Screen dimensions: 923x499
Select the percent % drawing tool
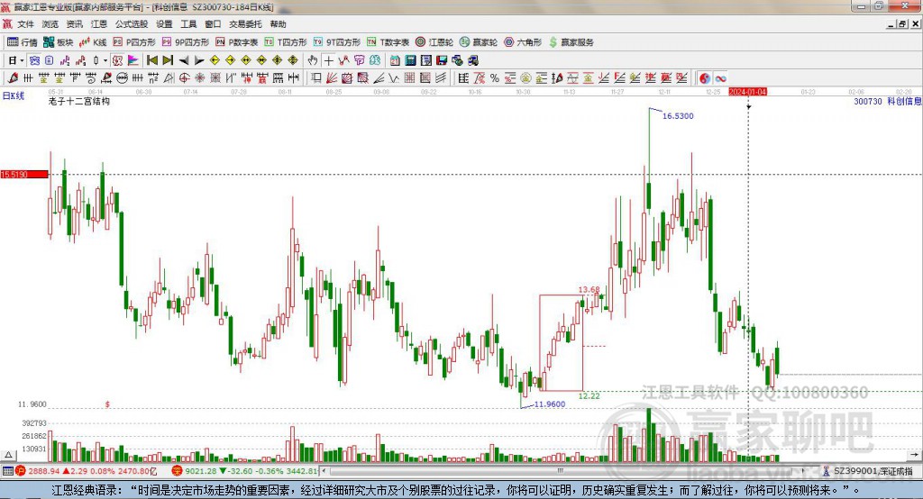click(494, 77)
